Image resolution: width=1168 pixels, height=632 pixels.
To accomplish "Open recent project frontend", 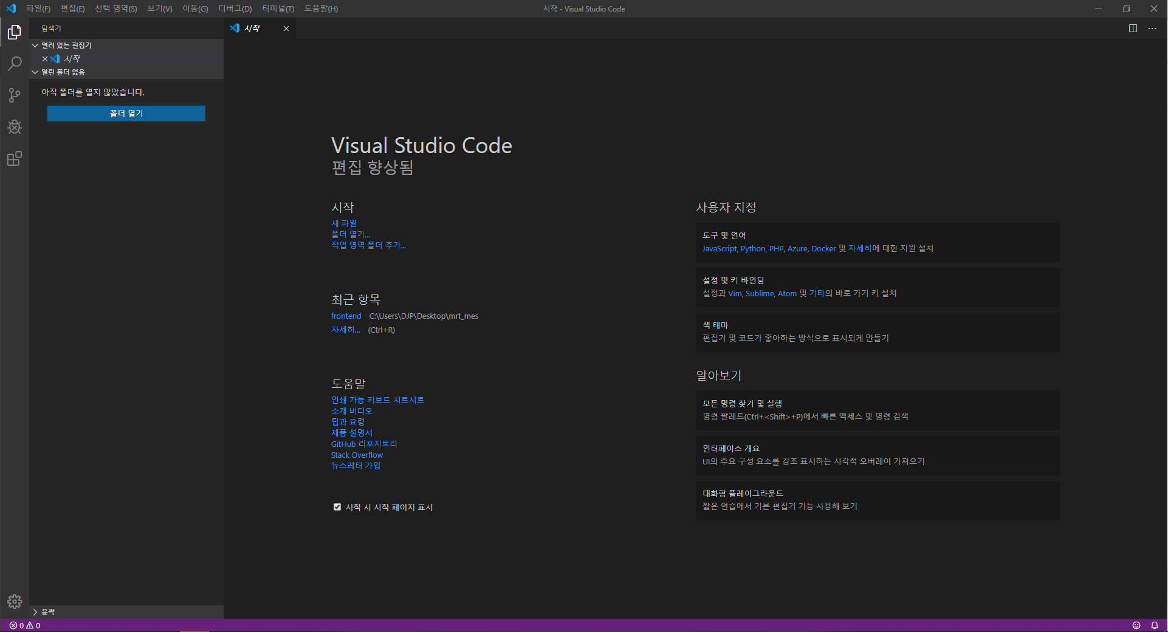I will (x=346, y=316).
